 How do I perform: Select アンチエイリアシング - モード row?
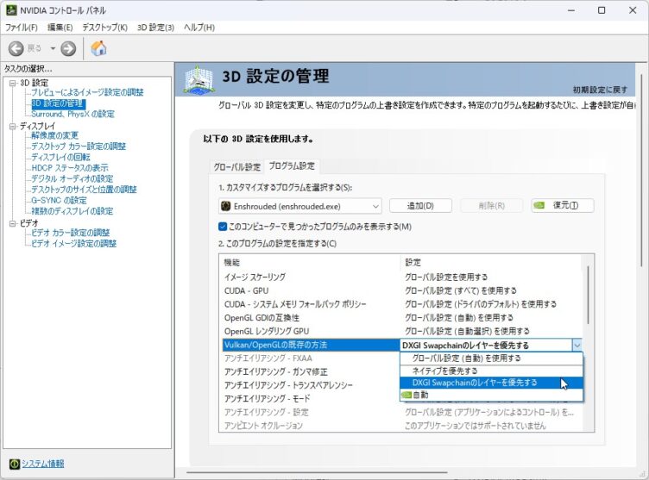click(x=311, y=398)
